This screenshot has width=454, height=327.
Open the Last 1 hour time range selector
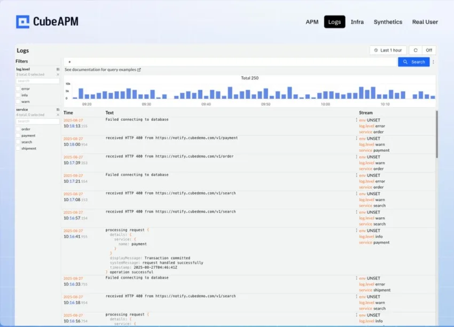pos(388,50)
